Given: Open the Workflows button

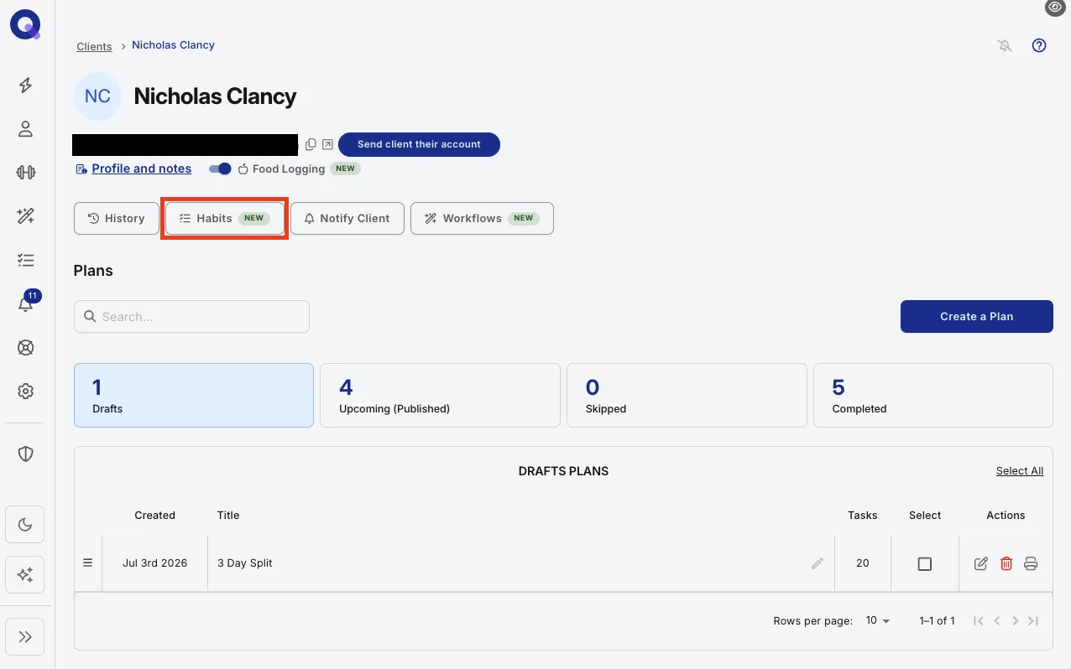Looking at the screenshot, I should [482, 218].
